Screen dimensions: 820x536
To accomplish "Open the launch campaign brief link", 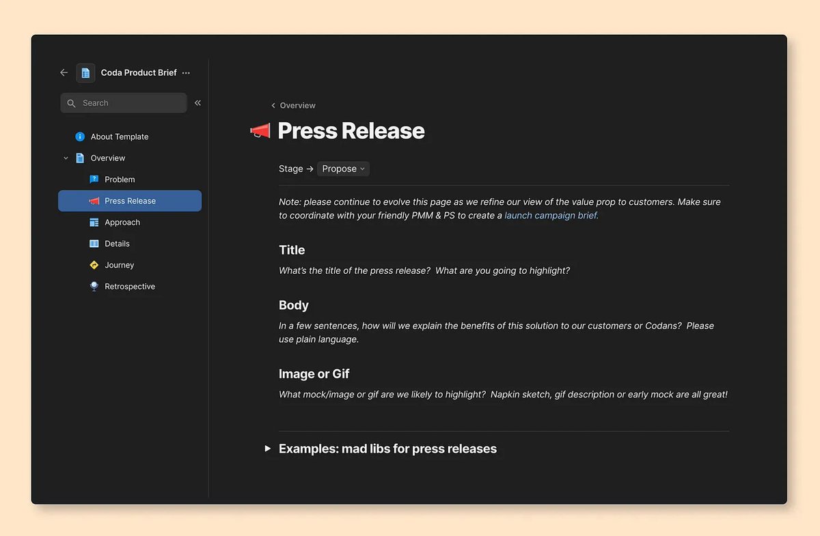I will pyautogui.click(x=550, y=215).
